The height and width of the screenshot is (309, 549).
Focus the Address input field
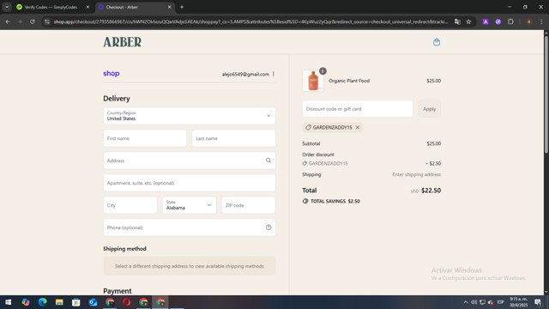[189, 161]
